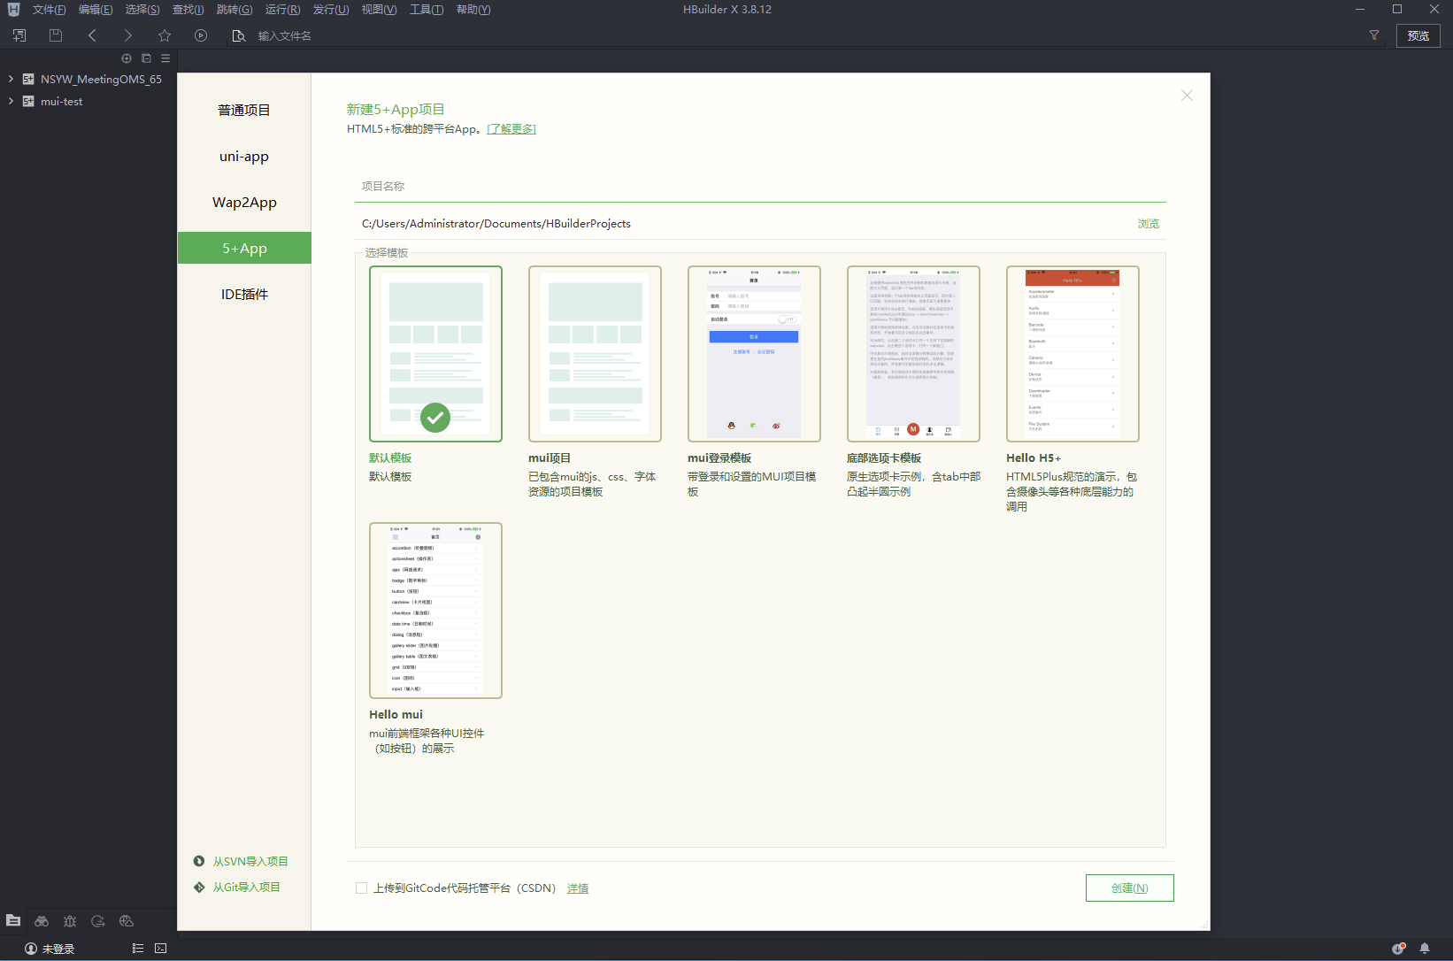Click the collapse-all icon in project panel
Image resolution: width=1453 pixels, height=961 pixels.
pos(146,58)
